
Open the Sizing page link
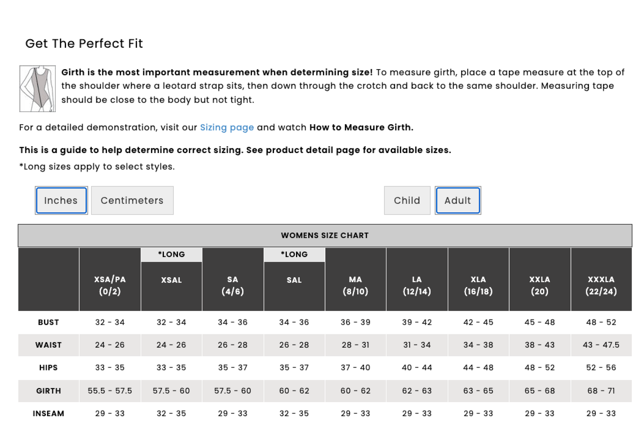coord(227,128)
